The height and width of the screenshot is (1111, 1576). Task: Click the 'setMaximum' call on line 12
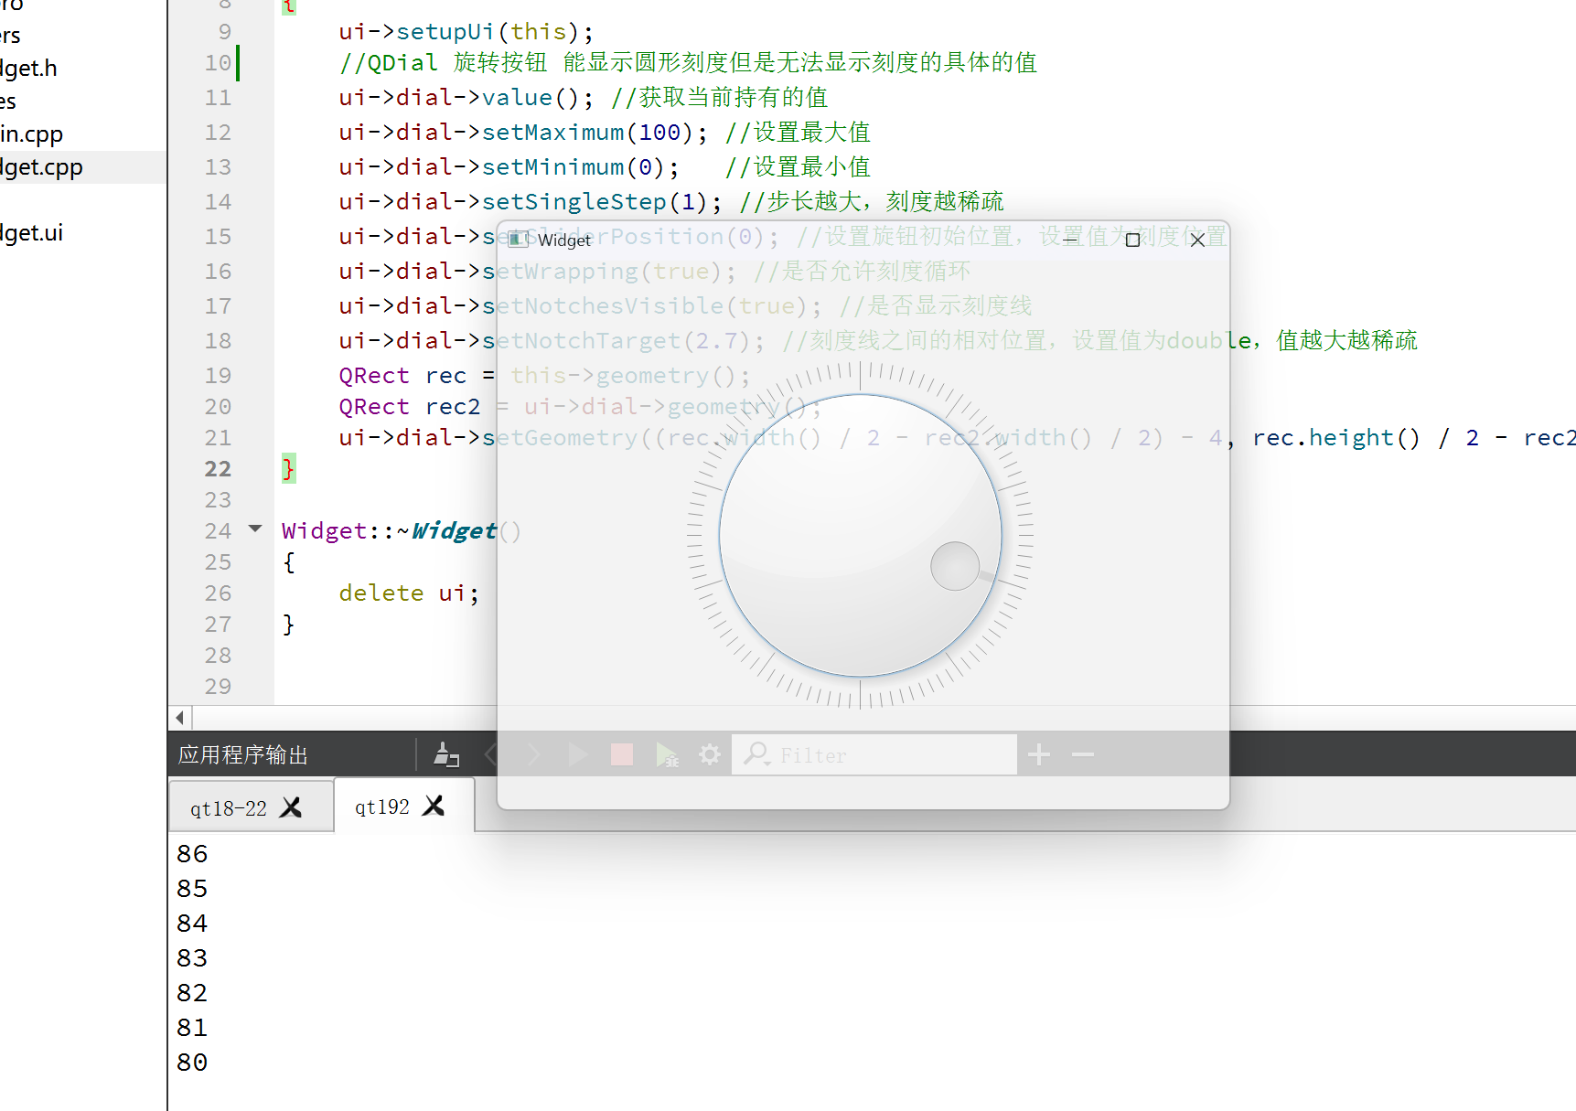552,133
